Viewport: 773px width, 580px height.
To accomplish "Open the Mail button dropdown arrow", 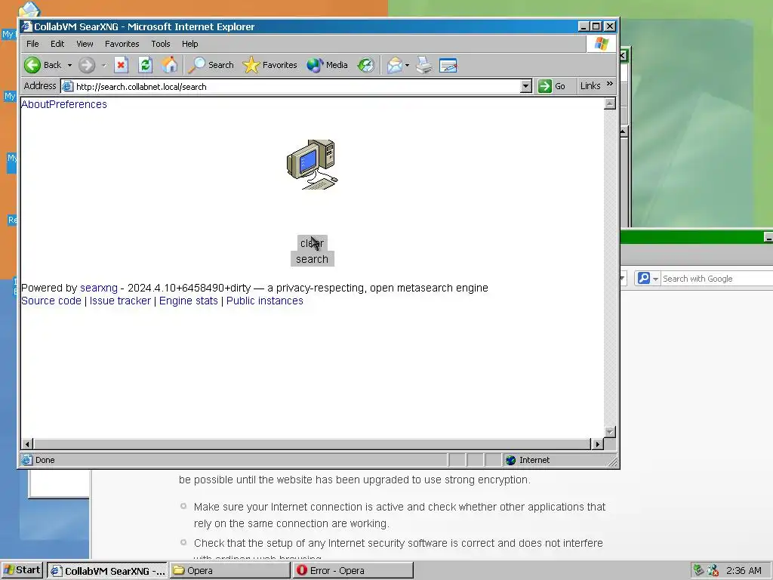I will coord(407,65).
